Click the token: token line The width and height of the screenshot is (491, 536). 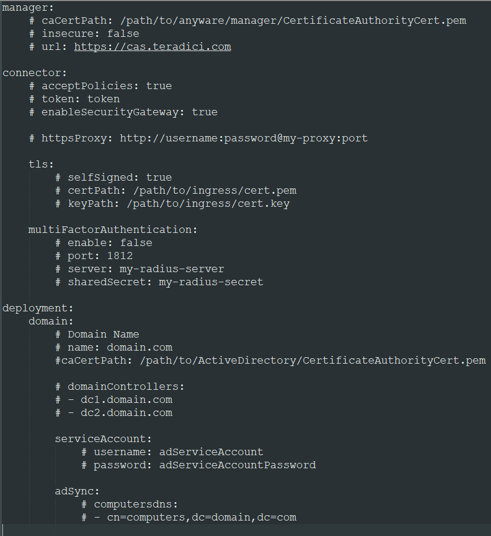(x=74, y=99)
